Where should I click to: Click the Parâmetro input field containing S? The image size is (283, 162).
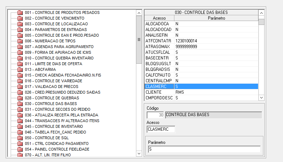(204, 149)
